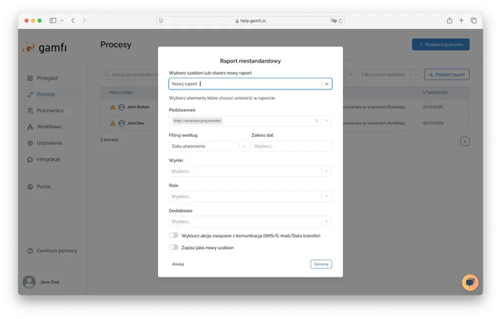Open a new browser tab with plus icon
501x319 pixels.
click(x=462, y=20)
